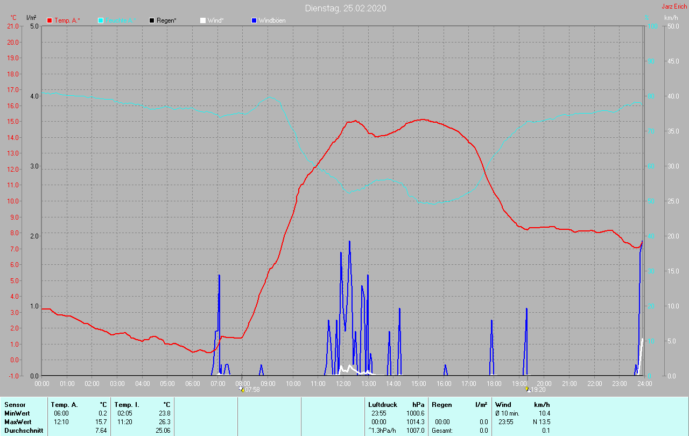Click the black Regen legend square
689x436 pixels.
tap(152, 20)
